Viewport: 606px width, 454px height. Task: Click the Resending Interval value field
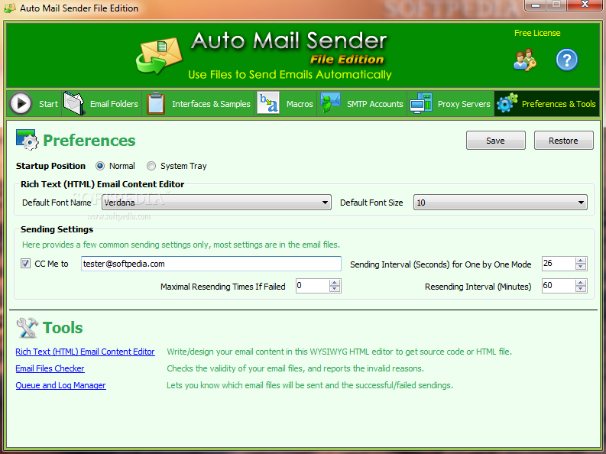point(559,286)
